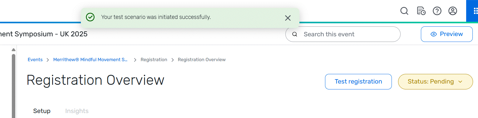Viewport: 478px width, 118px height.
Task: Start a Test registration
Action: tap(358, 82)
